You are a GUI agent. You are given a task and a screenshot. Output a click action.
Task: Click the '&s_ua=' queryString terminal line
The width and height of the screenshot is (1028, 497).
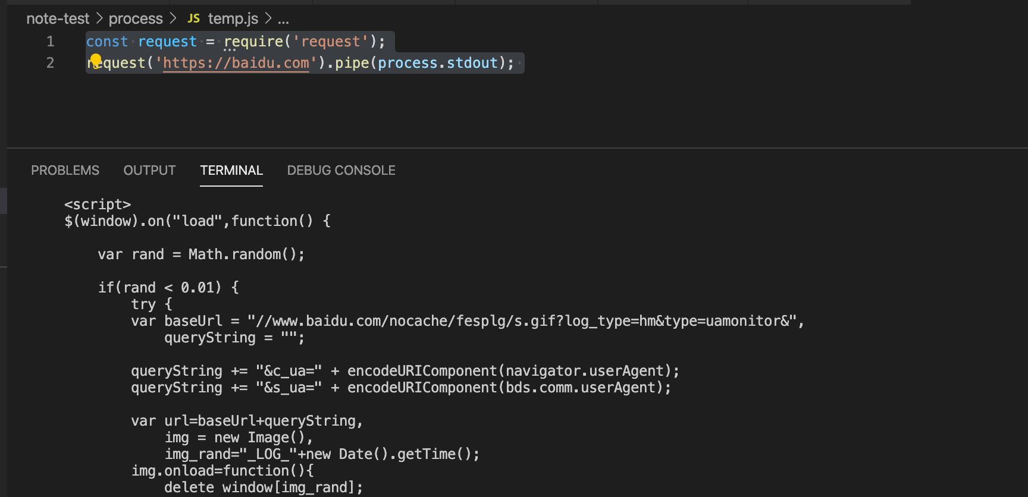pos(401,388)
